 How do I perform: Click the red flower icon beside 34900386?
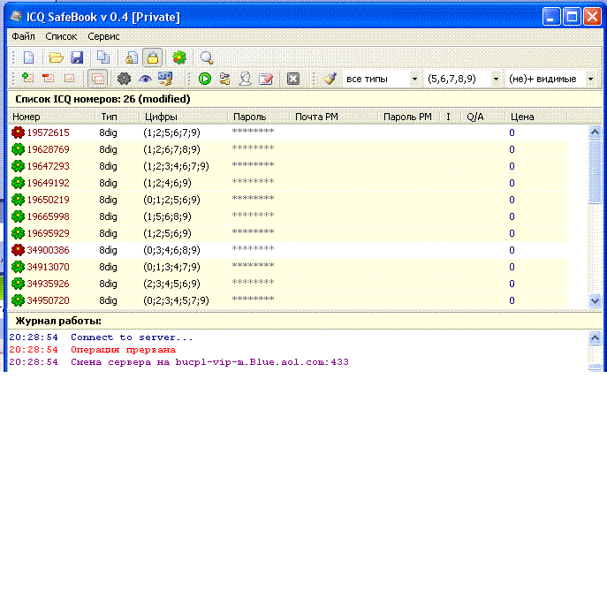pos(18,250)
